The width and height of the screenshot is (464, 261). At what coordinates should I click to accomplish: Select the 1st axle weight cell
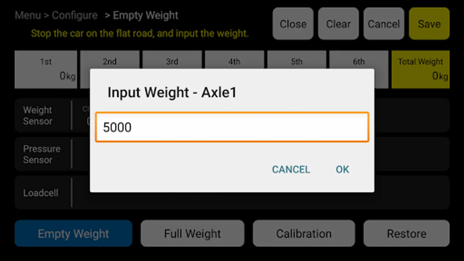(x=46, y=69)
